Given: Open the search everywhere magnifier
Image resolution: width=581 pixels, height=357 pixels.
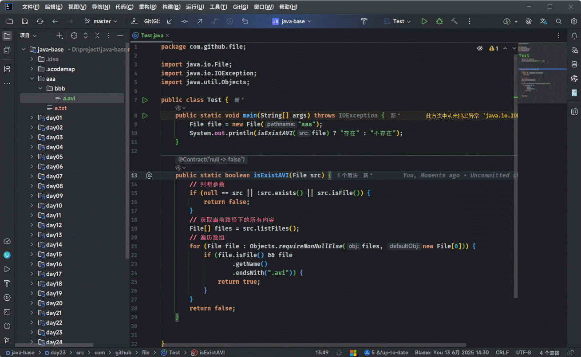Looking at the screenshot, I should coord(559,21).
